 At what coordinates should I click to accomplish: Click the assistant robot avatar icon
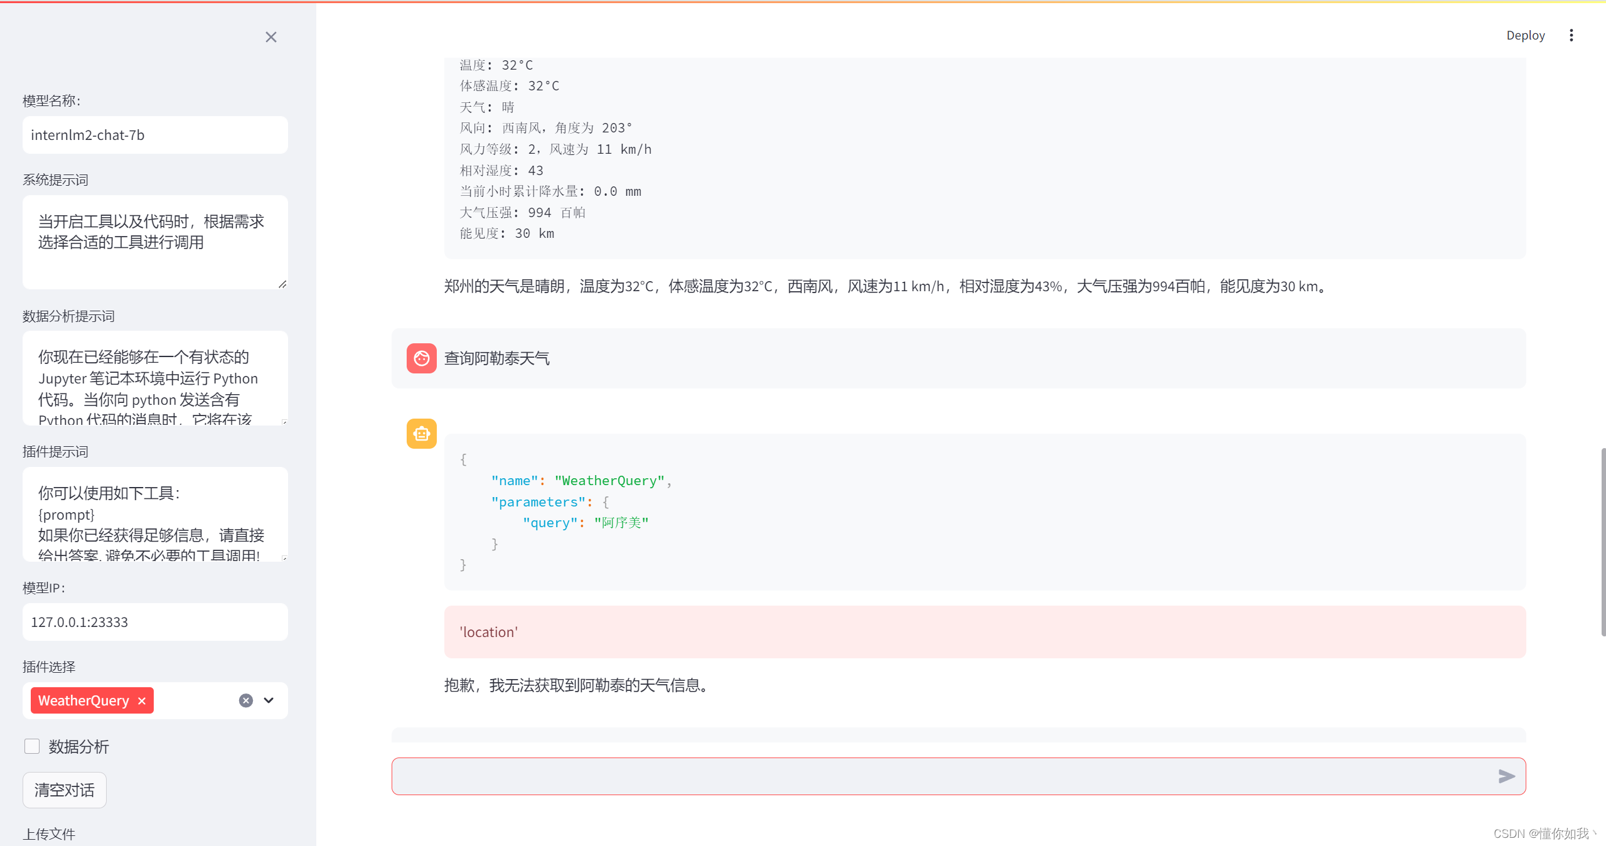[422, 434]
